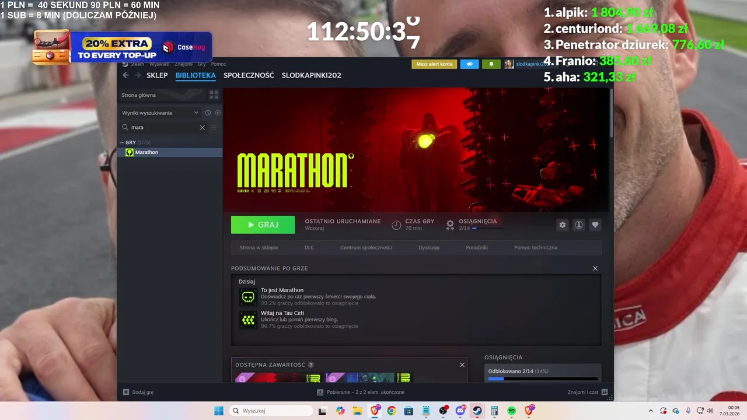The image size is (747, 420).
Task: Open the slodkapinki profile avatar menu
Action: point(509,64)
